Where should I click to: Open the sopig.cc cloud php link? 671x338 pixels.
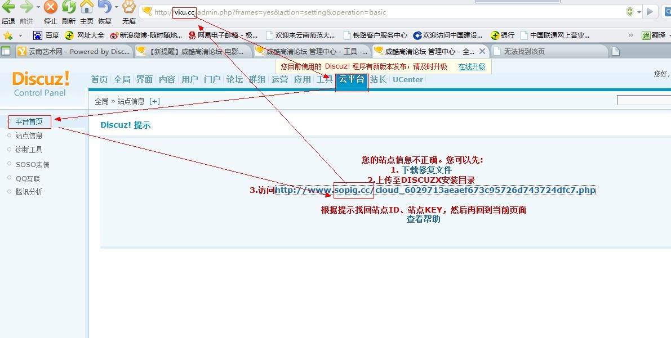pos(435,190)
